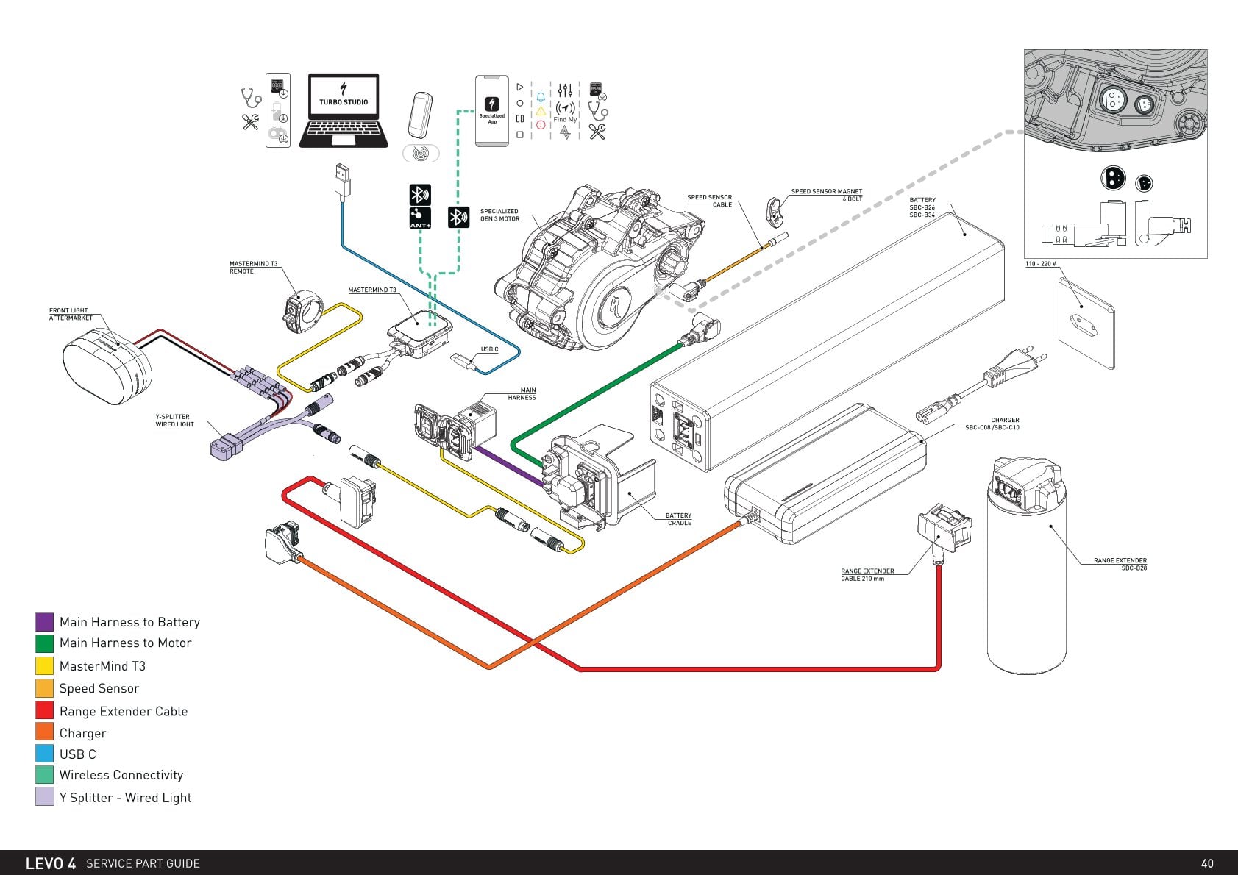Click the orange Charger legend swatch
The width and height of the screenshot is (1238, 875).
point(44,732)
